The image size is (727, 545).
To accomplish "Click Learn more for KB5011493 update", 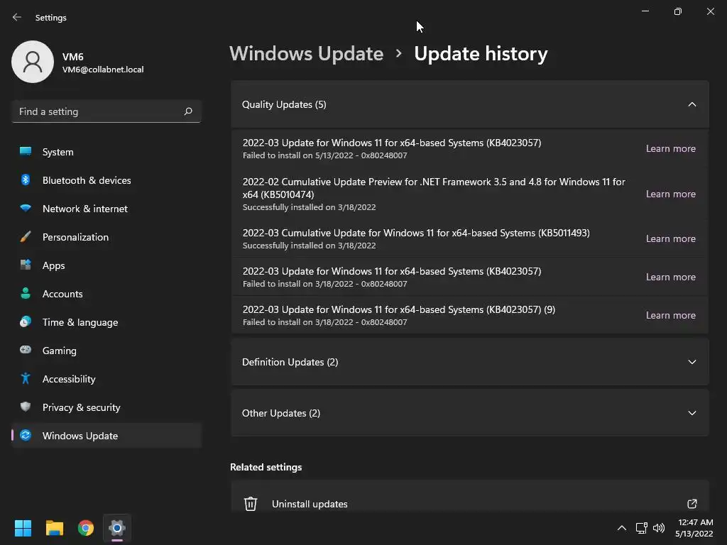I will (670, 238).
